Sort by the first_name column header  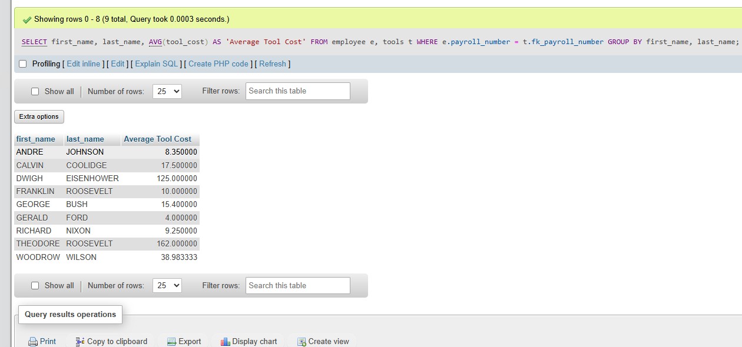tap(36, 139)
